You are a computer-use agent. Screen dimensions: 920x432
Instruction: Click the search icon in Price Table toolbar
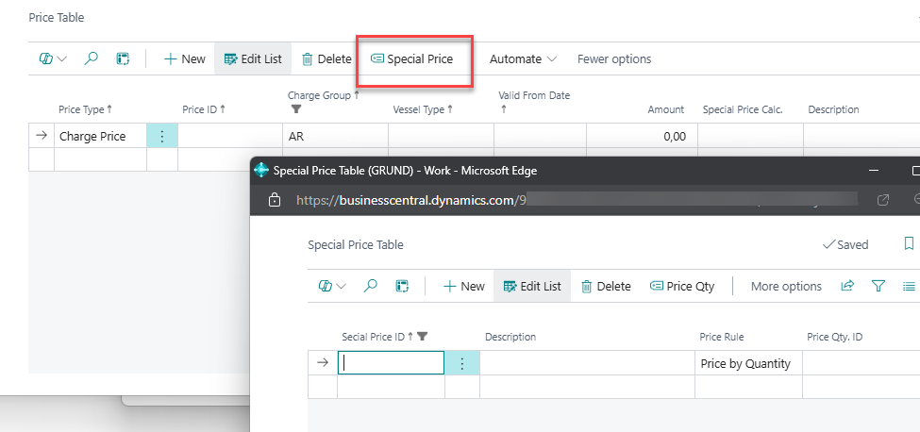coord(92,58)
